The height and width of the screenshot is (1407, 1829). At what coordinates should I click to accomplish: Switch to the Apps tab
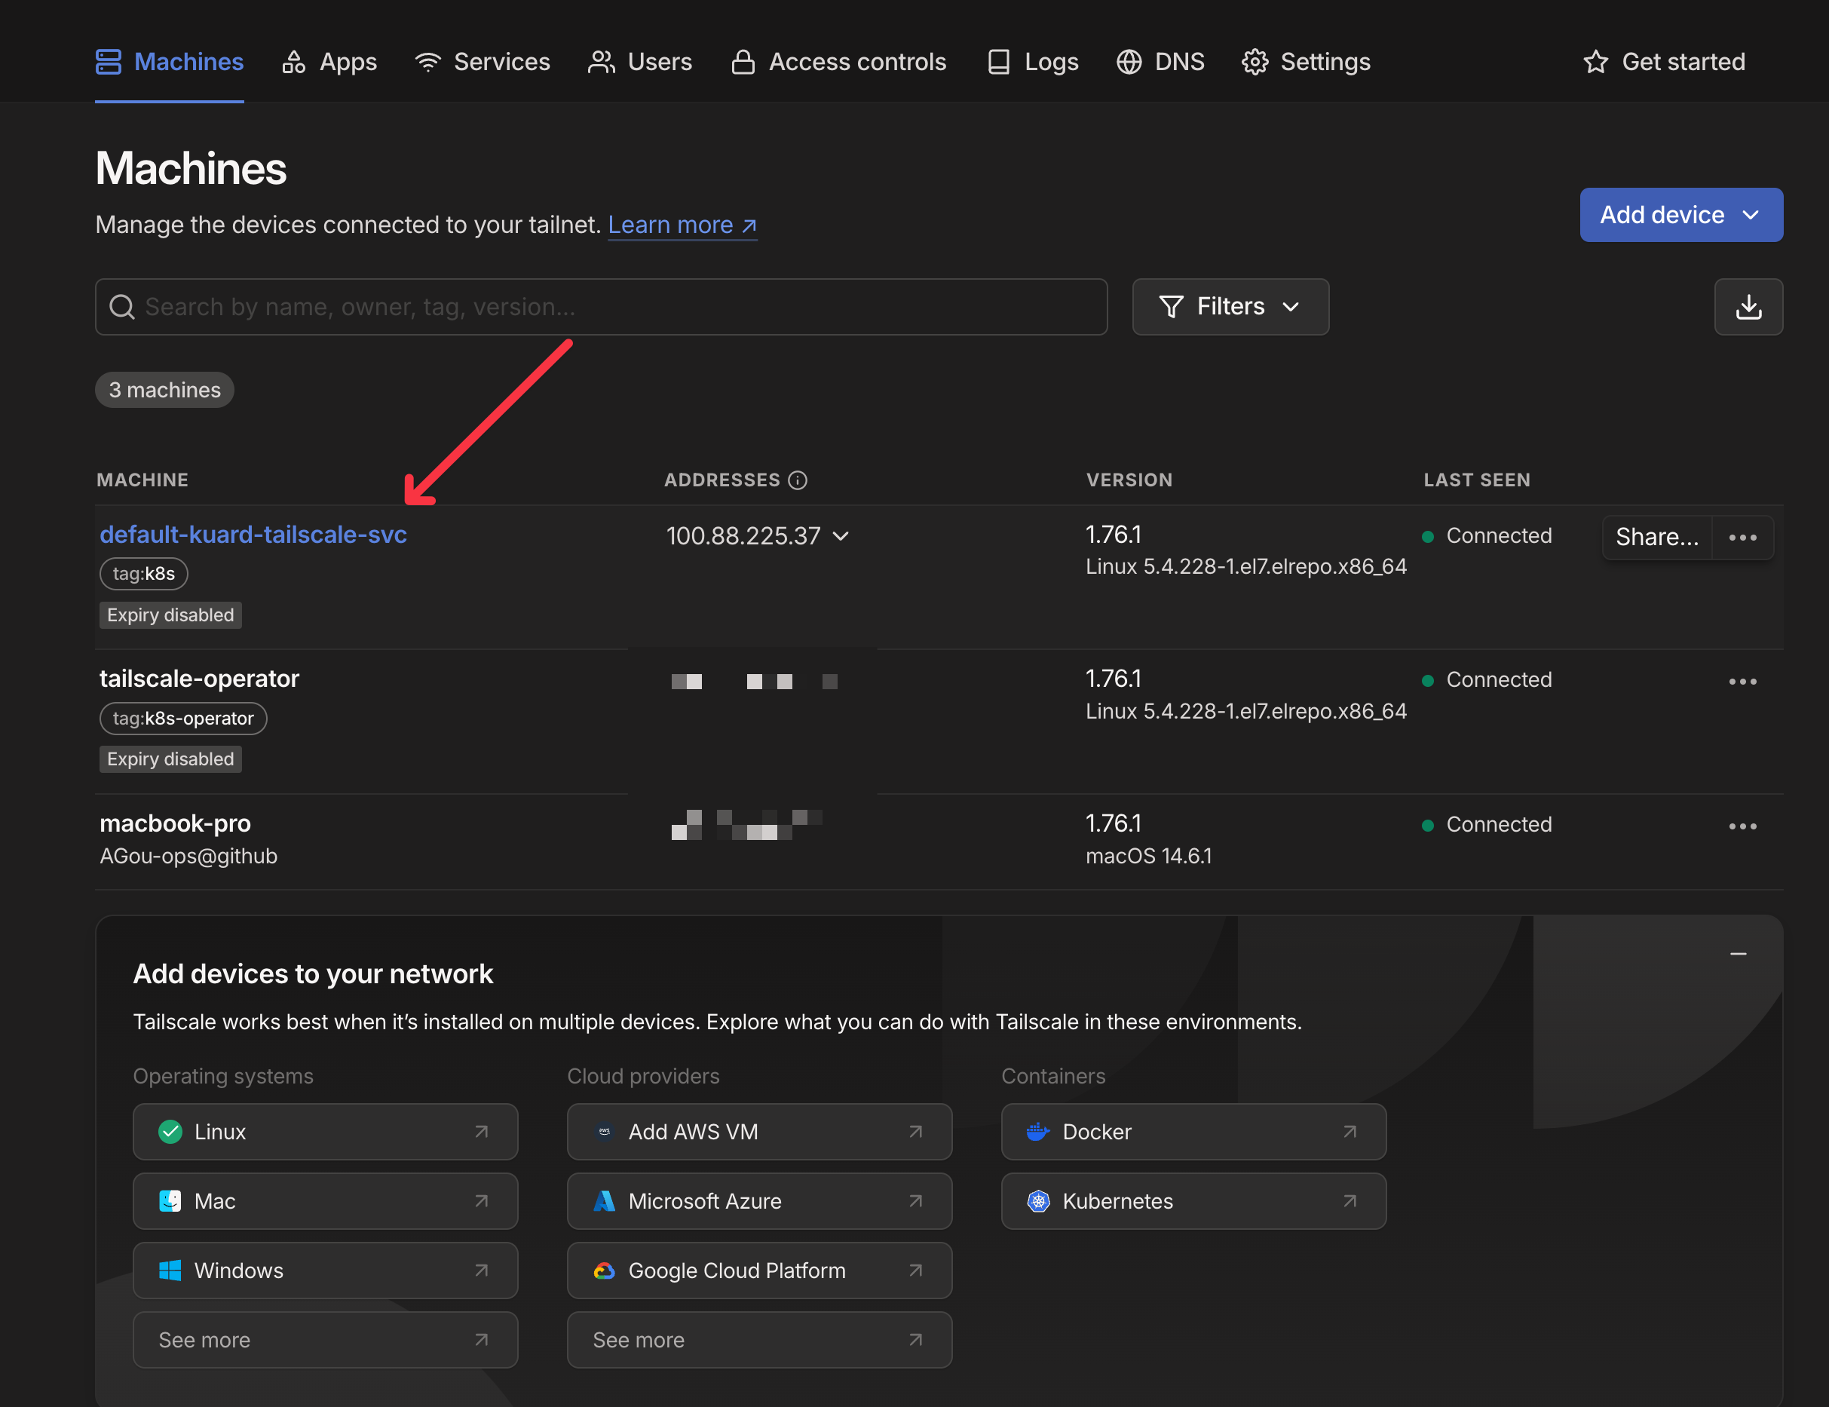329,61
